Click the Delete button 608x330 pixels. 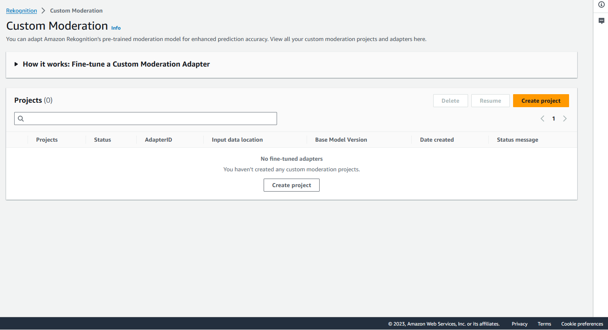450,100
